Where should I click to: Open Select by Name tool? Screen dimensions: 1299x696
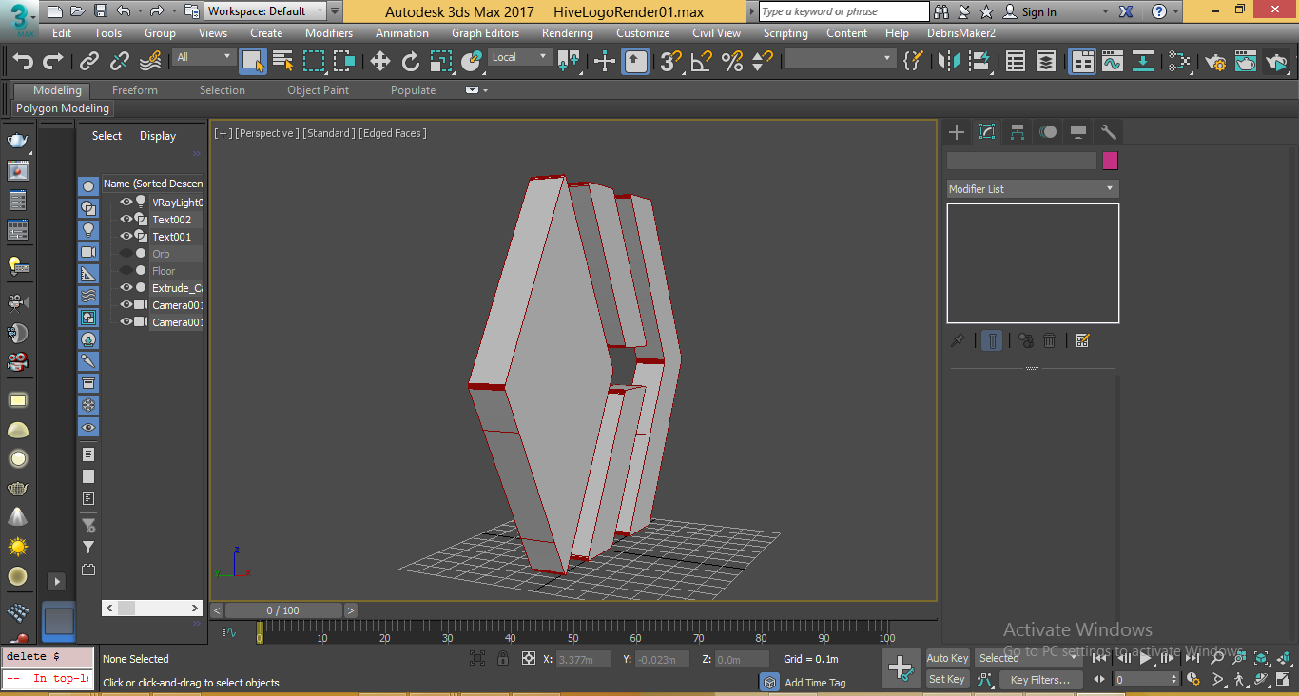click(x=283, y=62)
